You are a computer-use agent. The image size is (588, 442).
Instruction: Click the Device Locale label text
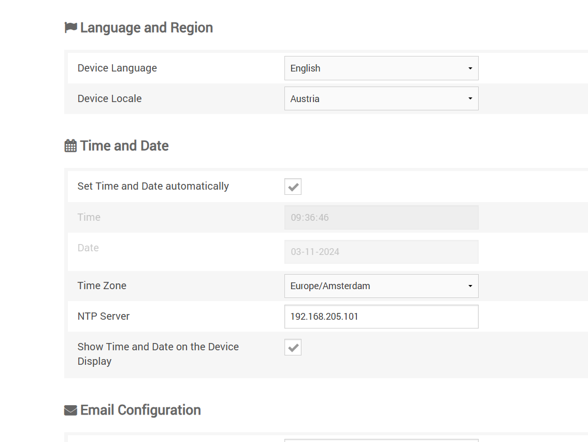pyautogui.click(x=109, y=99)
